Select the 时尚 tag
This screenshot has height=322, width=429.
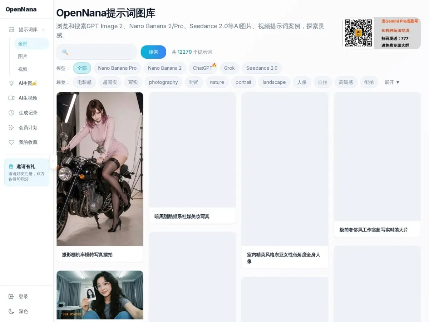point(194,82)
